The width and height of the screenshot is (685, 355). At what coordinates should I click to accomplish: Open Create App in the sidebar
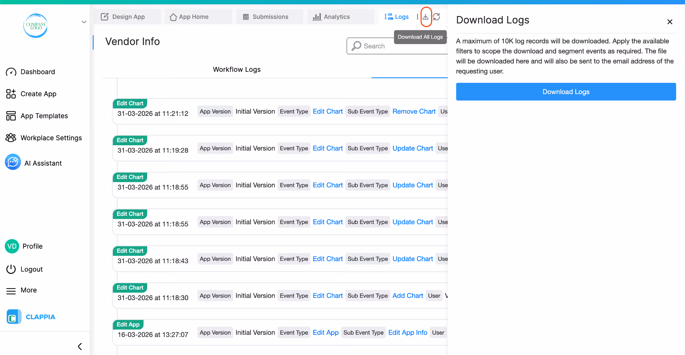pos(38,94)
